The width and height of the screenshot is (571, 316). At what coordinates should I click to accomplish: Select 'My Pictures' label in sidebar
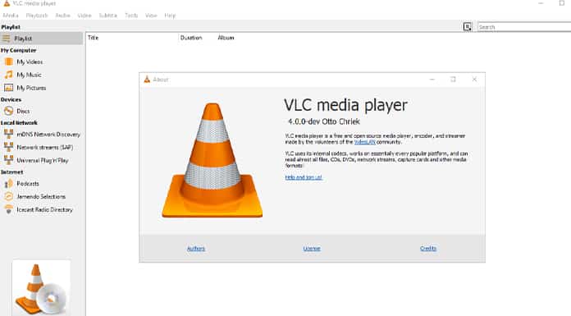(x=31, y=88)
